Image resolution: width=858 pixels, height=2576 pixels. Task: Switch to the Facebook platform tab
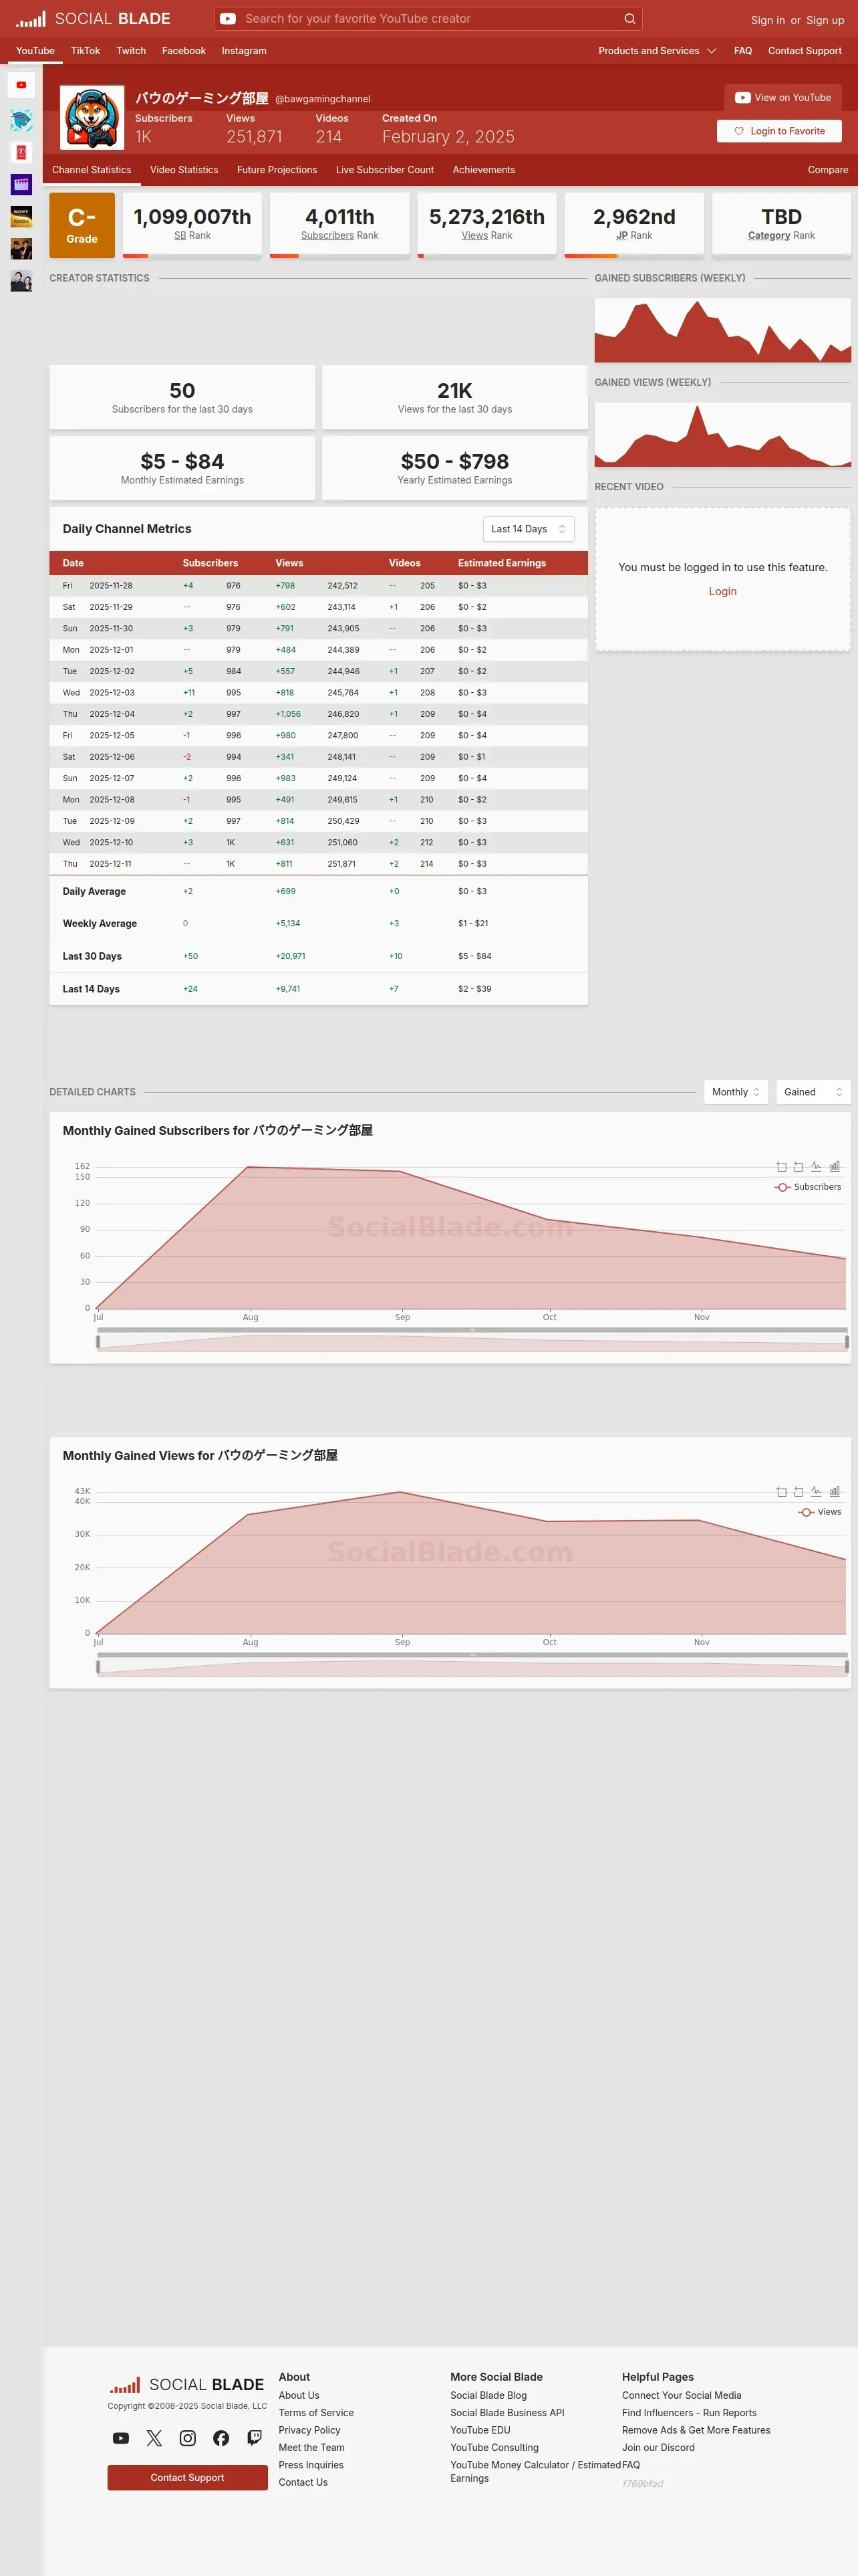click(x=184, y=51)
